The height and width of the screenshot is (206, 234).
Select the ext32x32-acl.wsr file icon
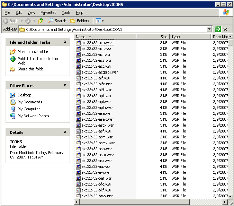click(x=78, y=54)
